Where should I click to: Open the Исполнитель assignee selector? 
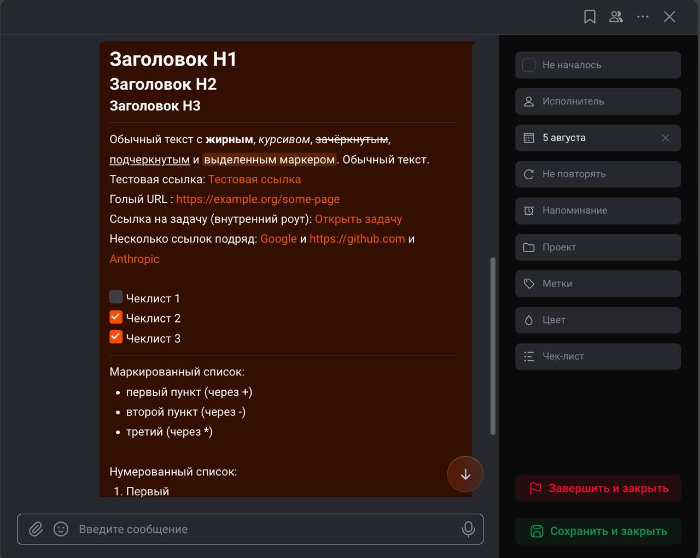pos(598,101)
